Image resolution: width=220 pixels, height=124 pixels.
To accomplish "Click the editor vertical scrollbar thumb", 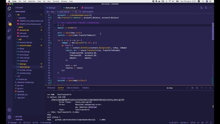I will pos(213,31).
